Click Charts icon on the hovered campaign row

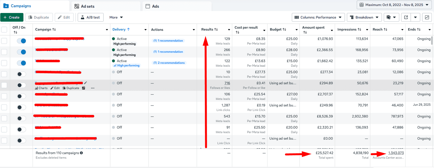[41, 88]
